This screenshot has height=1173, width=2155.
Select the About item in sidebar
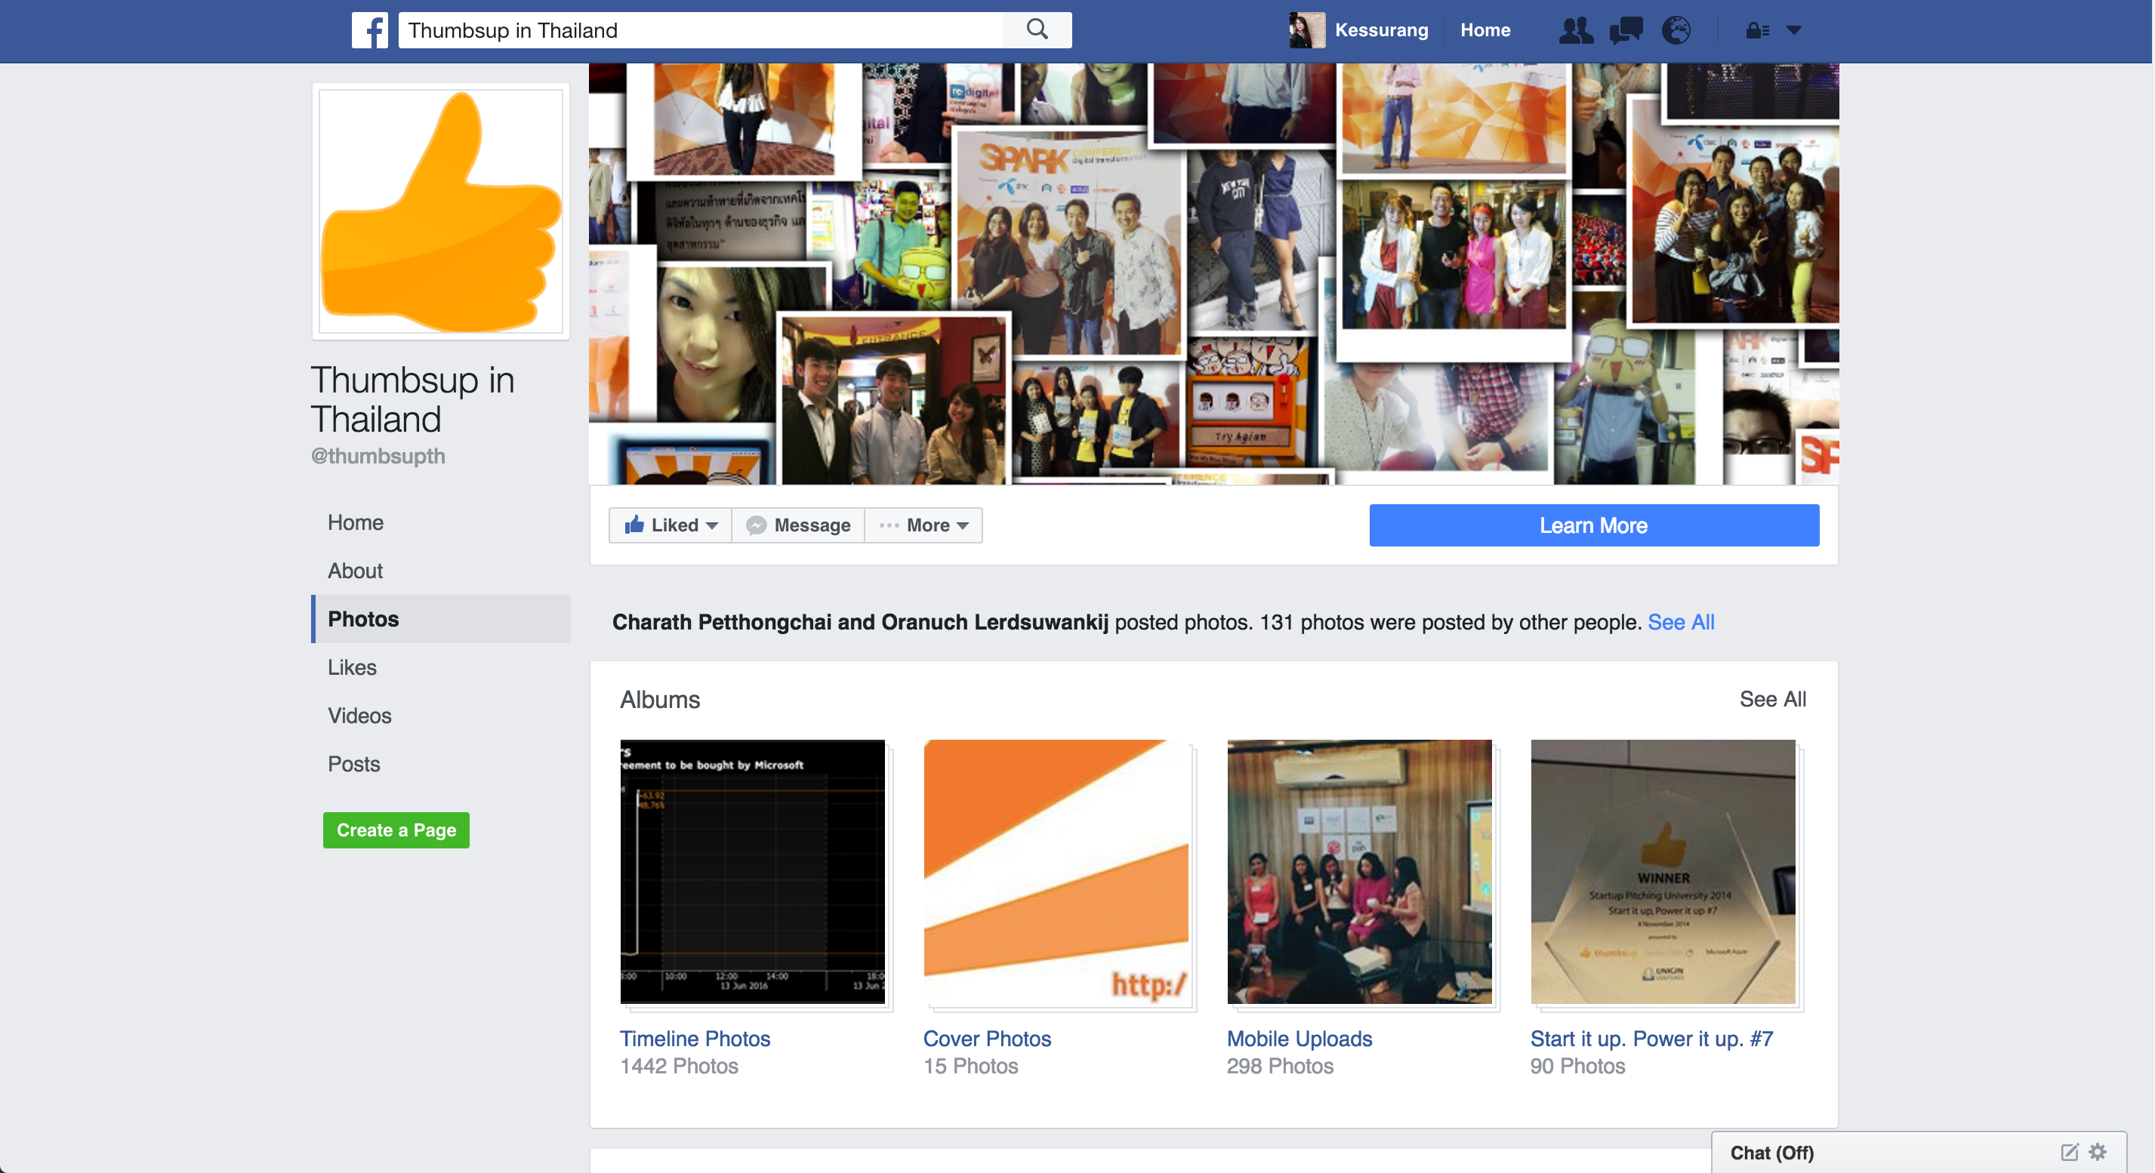click(x=355, y=571)
